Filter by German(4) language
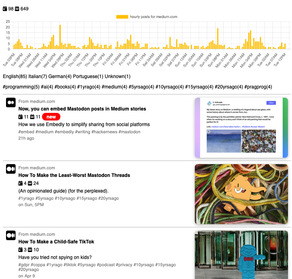292x279 pixels. [x=60, y=76]
